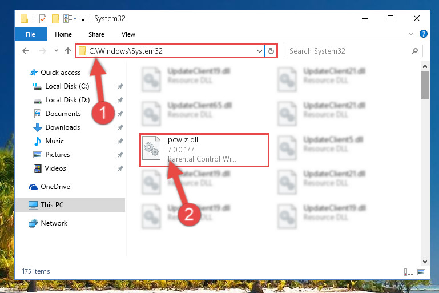The height and width of the screenshot is (293, 439).
Task: Open the Downloads sidebar folder
Action: 63,127
